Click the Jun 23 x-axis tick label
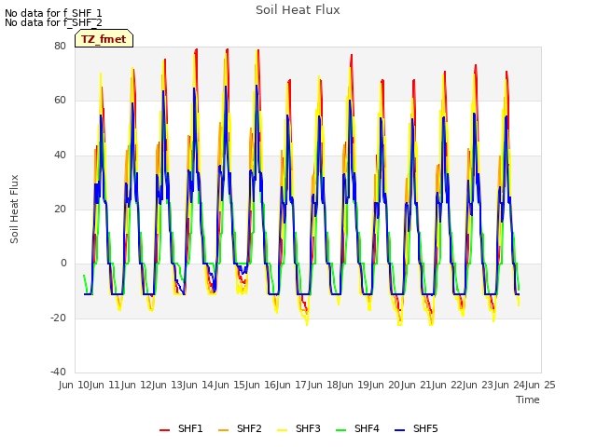 (x=479, y=385)
